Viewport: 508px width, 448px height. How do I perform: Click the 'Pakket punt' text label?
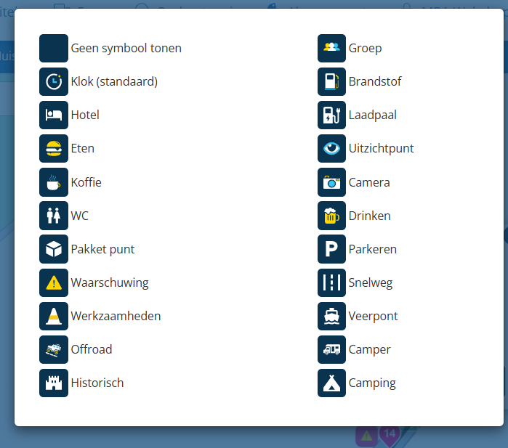pyautogui.click(x=102, y=249)
